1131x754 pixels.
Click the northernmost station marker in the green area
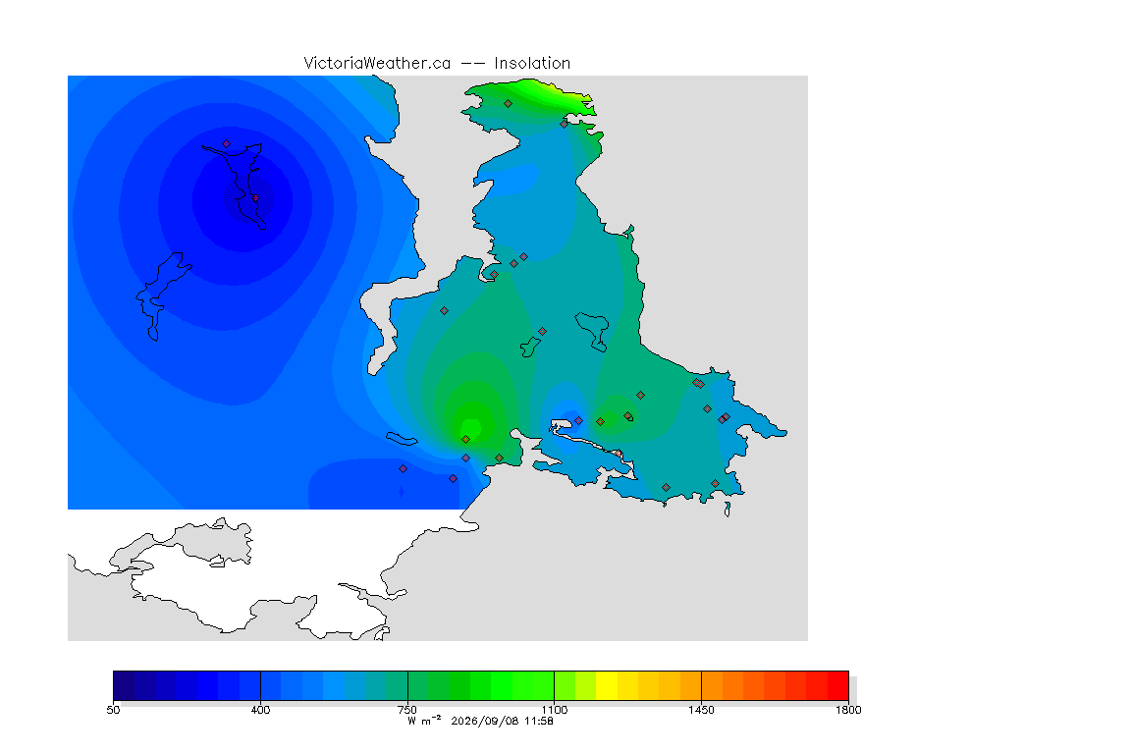509,104
